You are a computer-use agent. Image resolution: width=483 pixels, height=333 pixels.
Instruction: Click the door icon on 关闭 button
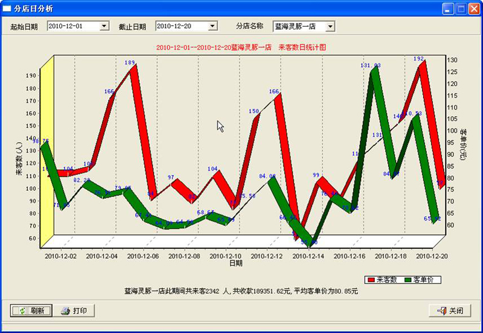442,311
